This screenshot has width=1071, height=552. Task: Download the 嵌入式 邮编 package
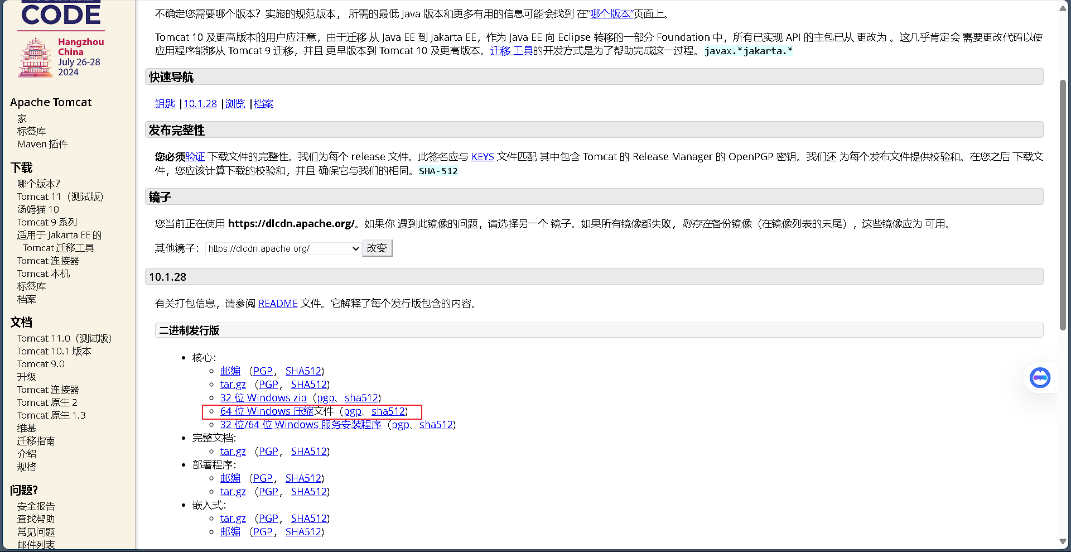230,532
